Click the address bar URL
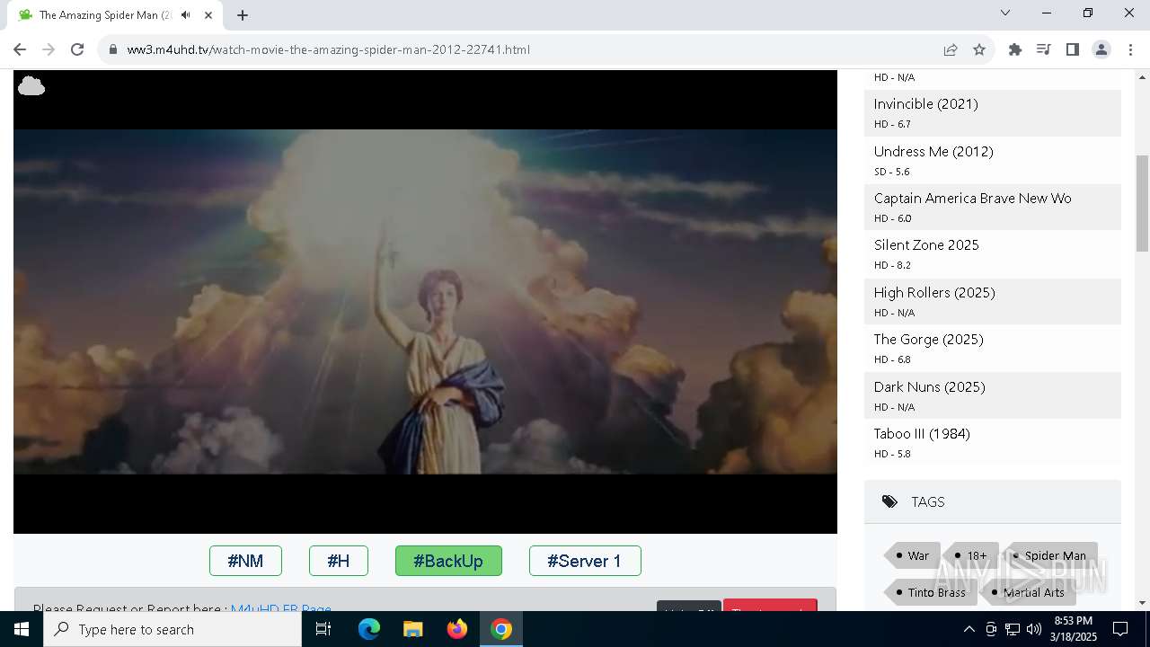 329,49
